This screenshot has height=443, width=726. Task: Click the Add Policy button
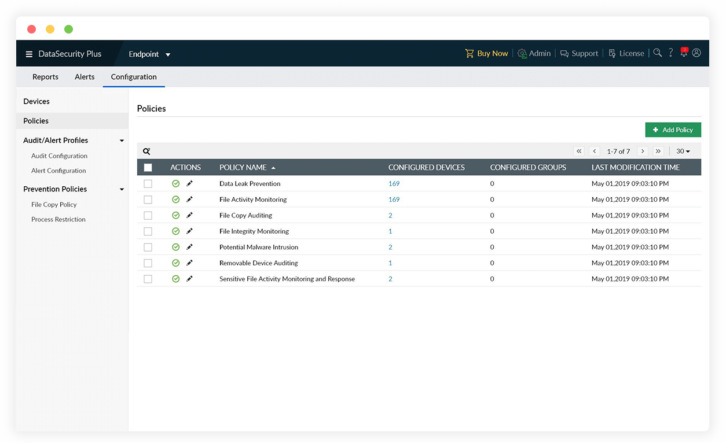(x=673, y=130)
